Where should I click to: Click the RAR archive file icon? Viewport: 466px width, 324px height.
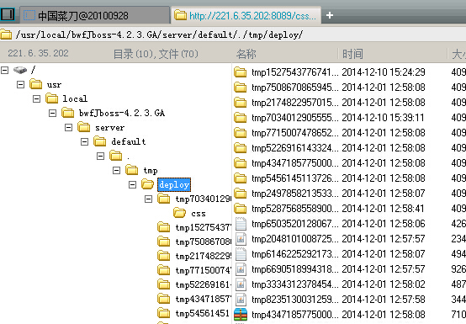pyautogui.click(x=241, y=315)
